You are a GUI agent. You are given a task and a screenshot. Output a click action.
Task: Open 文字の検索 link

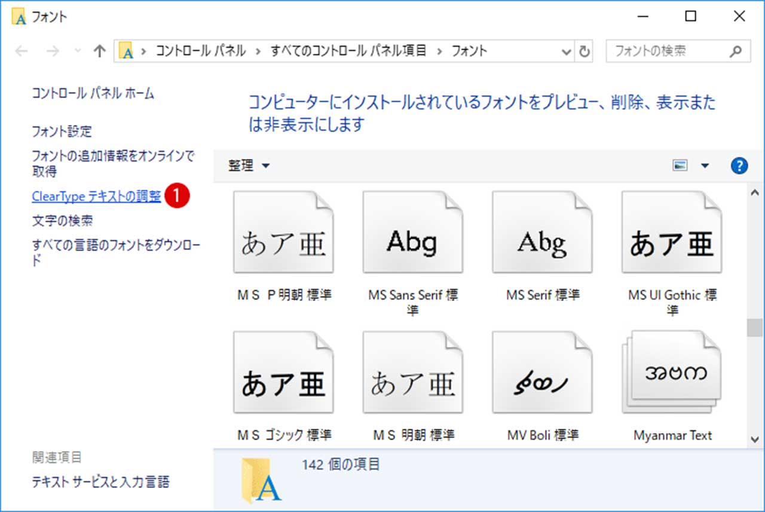coord(62,221)
